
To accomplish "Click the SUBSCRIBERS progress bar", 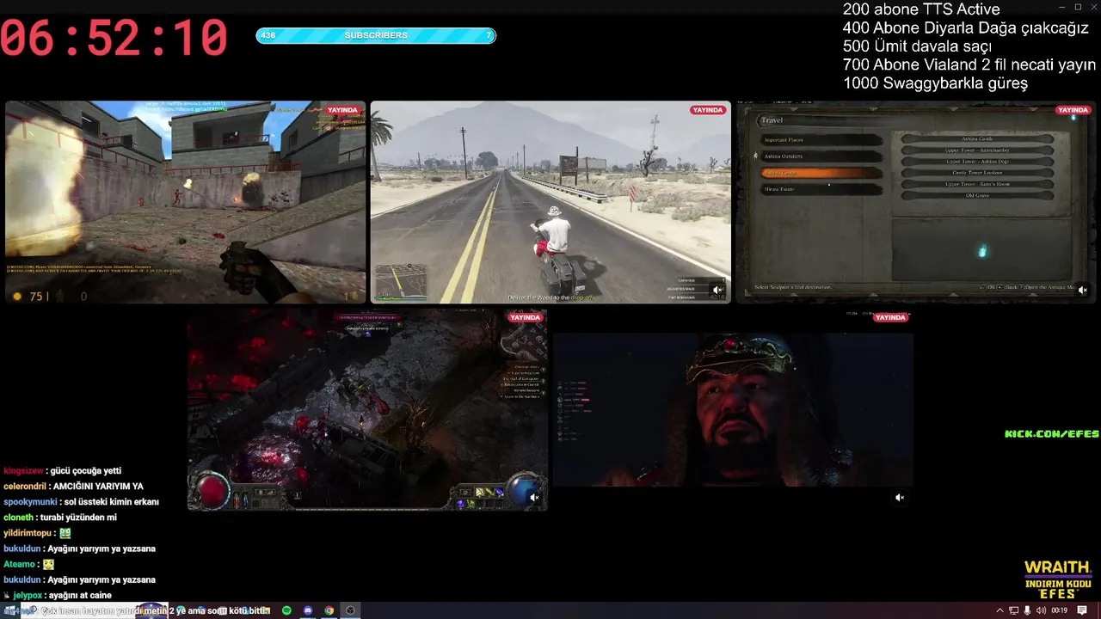I will click(376, 35).
